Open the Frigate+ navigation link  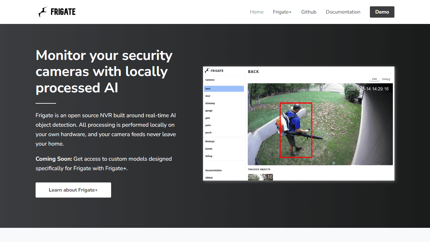pos(282,12)
